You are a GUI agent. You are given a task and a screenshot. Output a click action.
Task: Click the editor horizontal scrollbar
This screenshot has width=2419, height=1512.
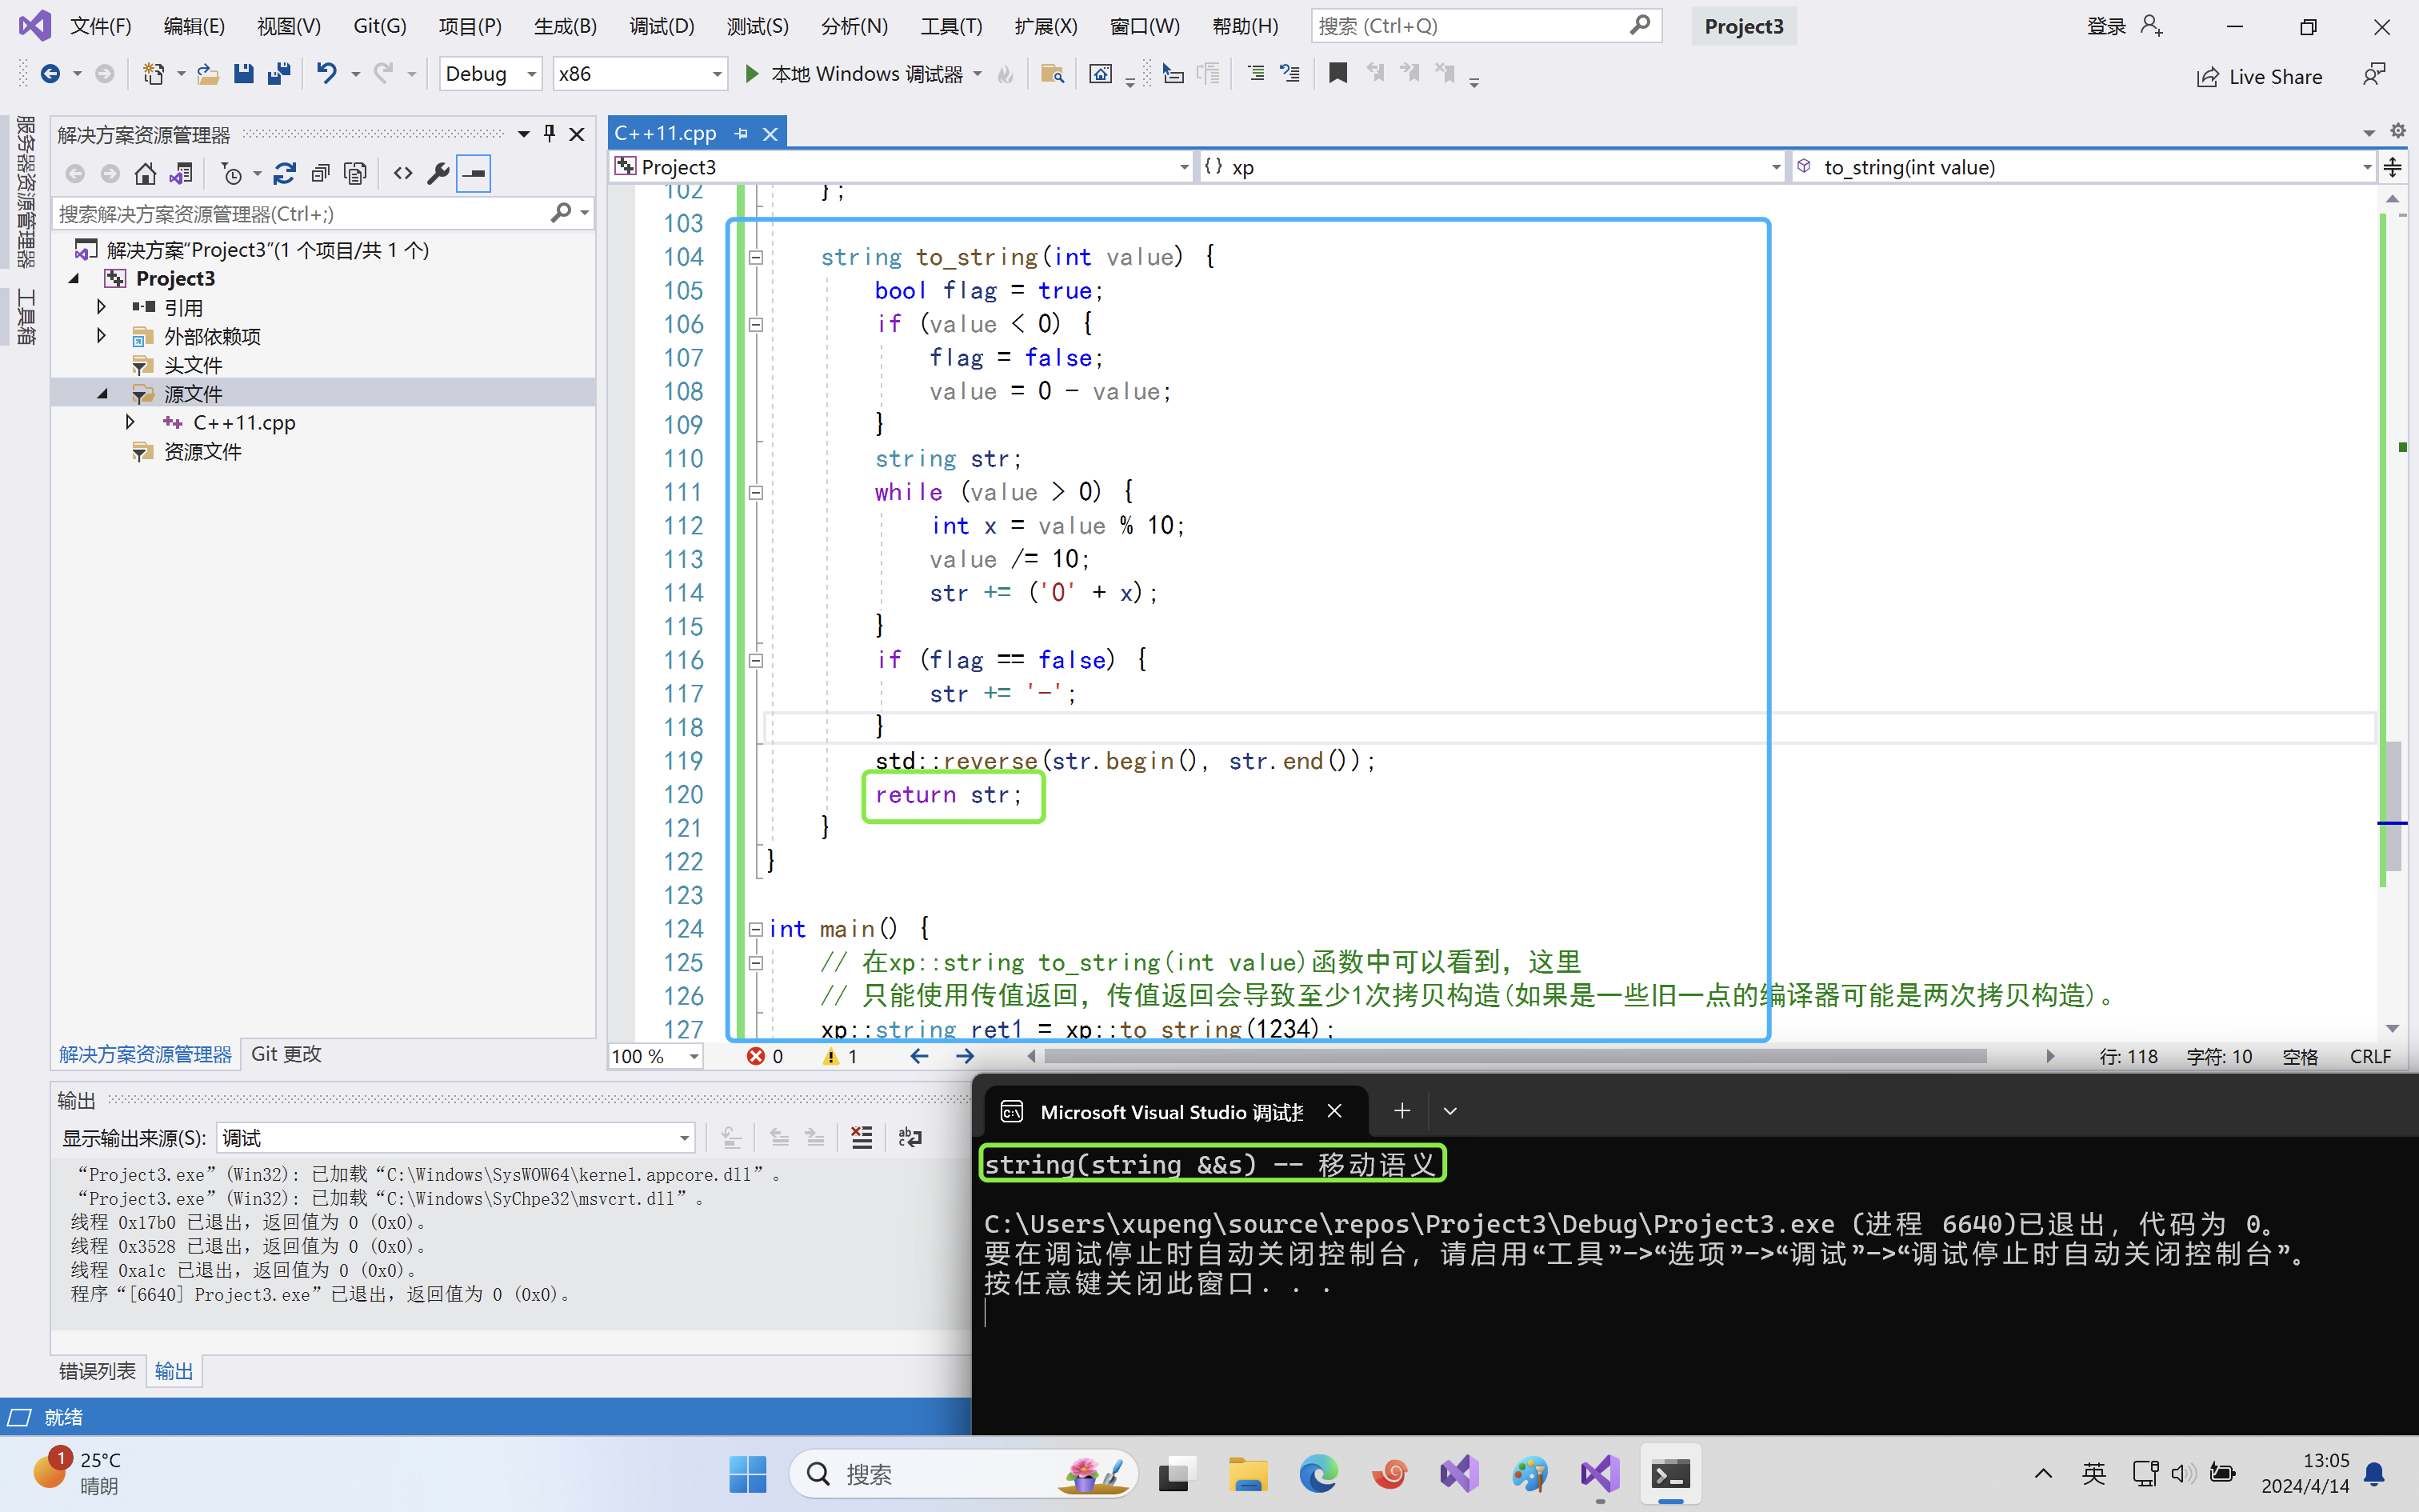tap(1513, 1056)
